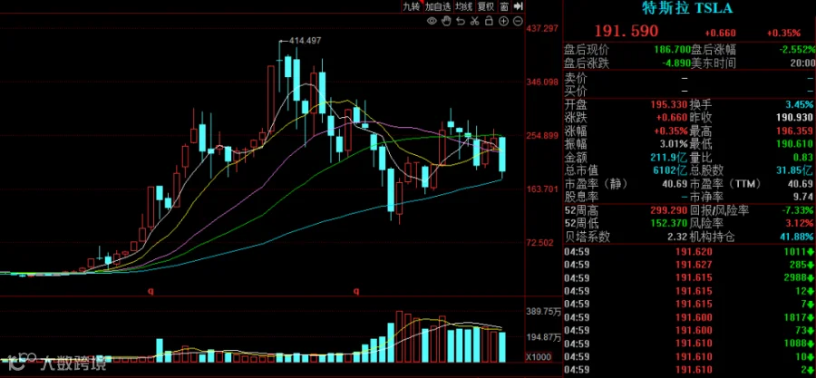Toggle the 均线 moving average button
The width and height of the screenshot is (816, 378).
coord(463,6)
